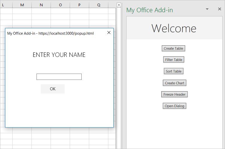This screenshot has height=149, width=225.
Task: Confirm with the OK button in dialog
Action: [x=53, y=89]
